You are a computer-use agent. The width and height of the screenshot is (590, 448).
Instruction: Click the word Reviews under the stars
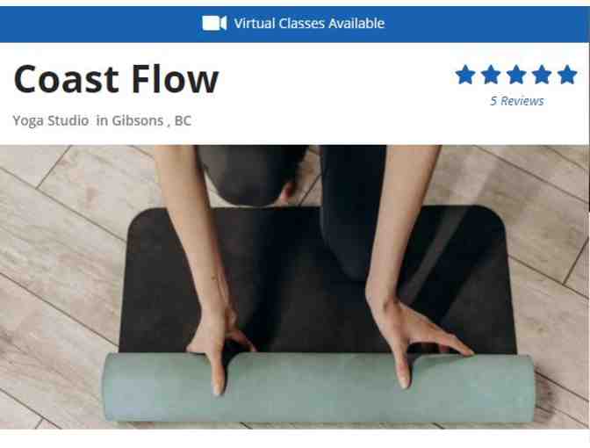point(522,101)
